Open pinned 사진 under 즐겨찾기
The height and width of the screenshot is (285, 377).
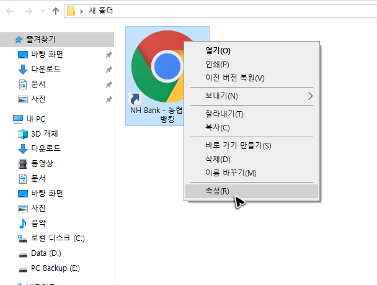[x=38, y=99]
